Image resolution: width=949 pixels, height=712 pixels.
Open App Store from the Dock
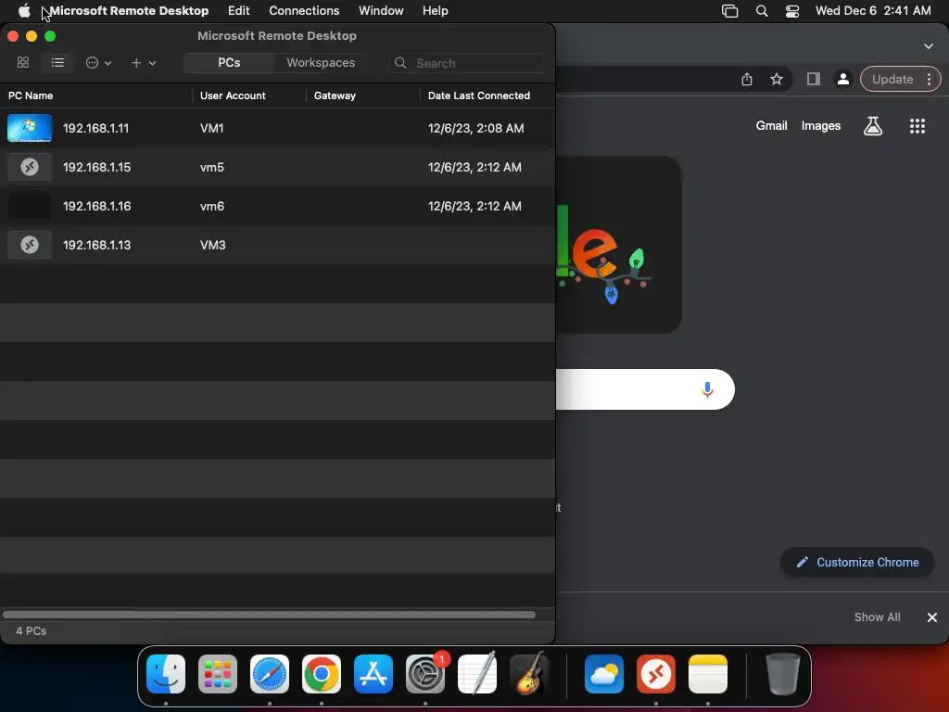373,674
